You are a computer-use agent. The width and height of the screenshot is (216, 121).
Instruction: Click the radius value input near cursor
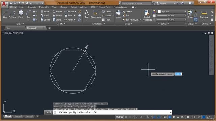click(x=179, y=74)
